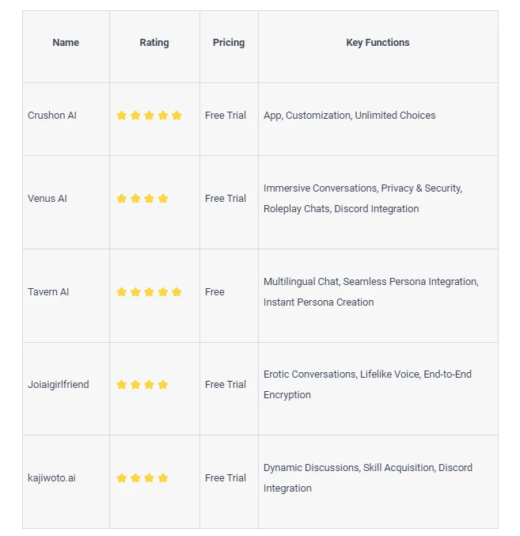This screenshot has height=536, width=520.
Task: Click the Tavern AI name
Action: click(48, 292)
